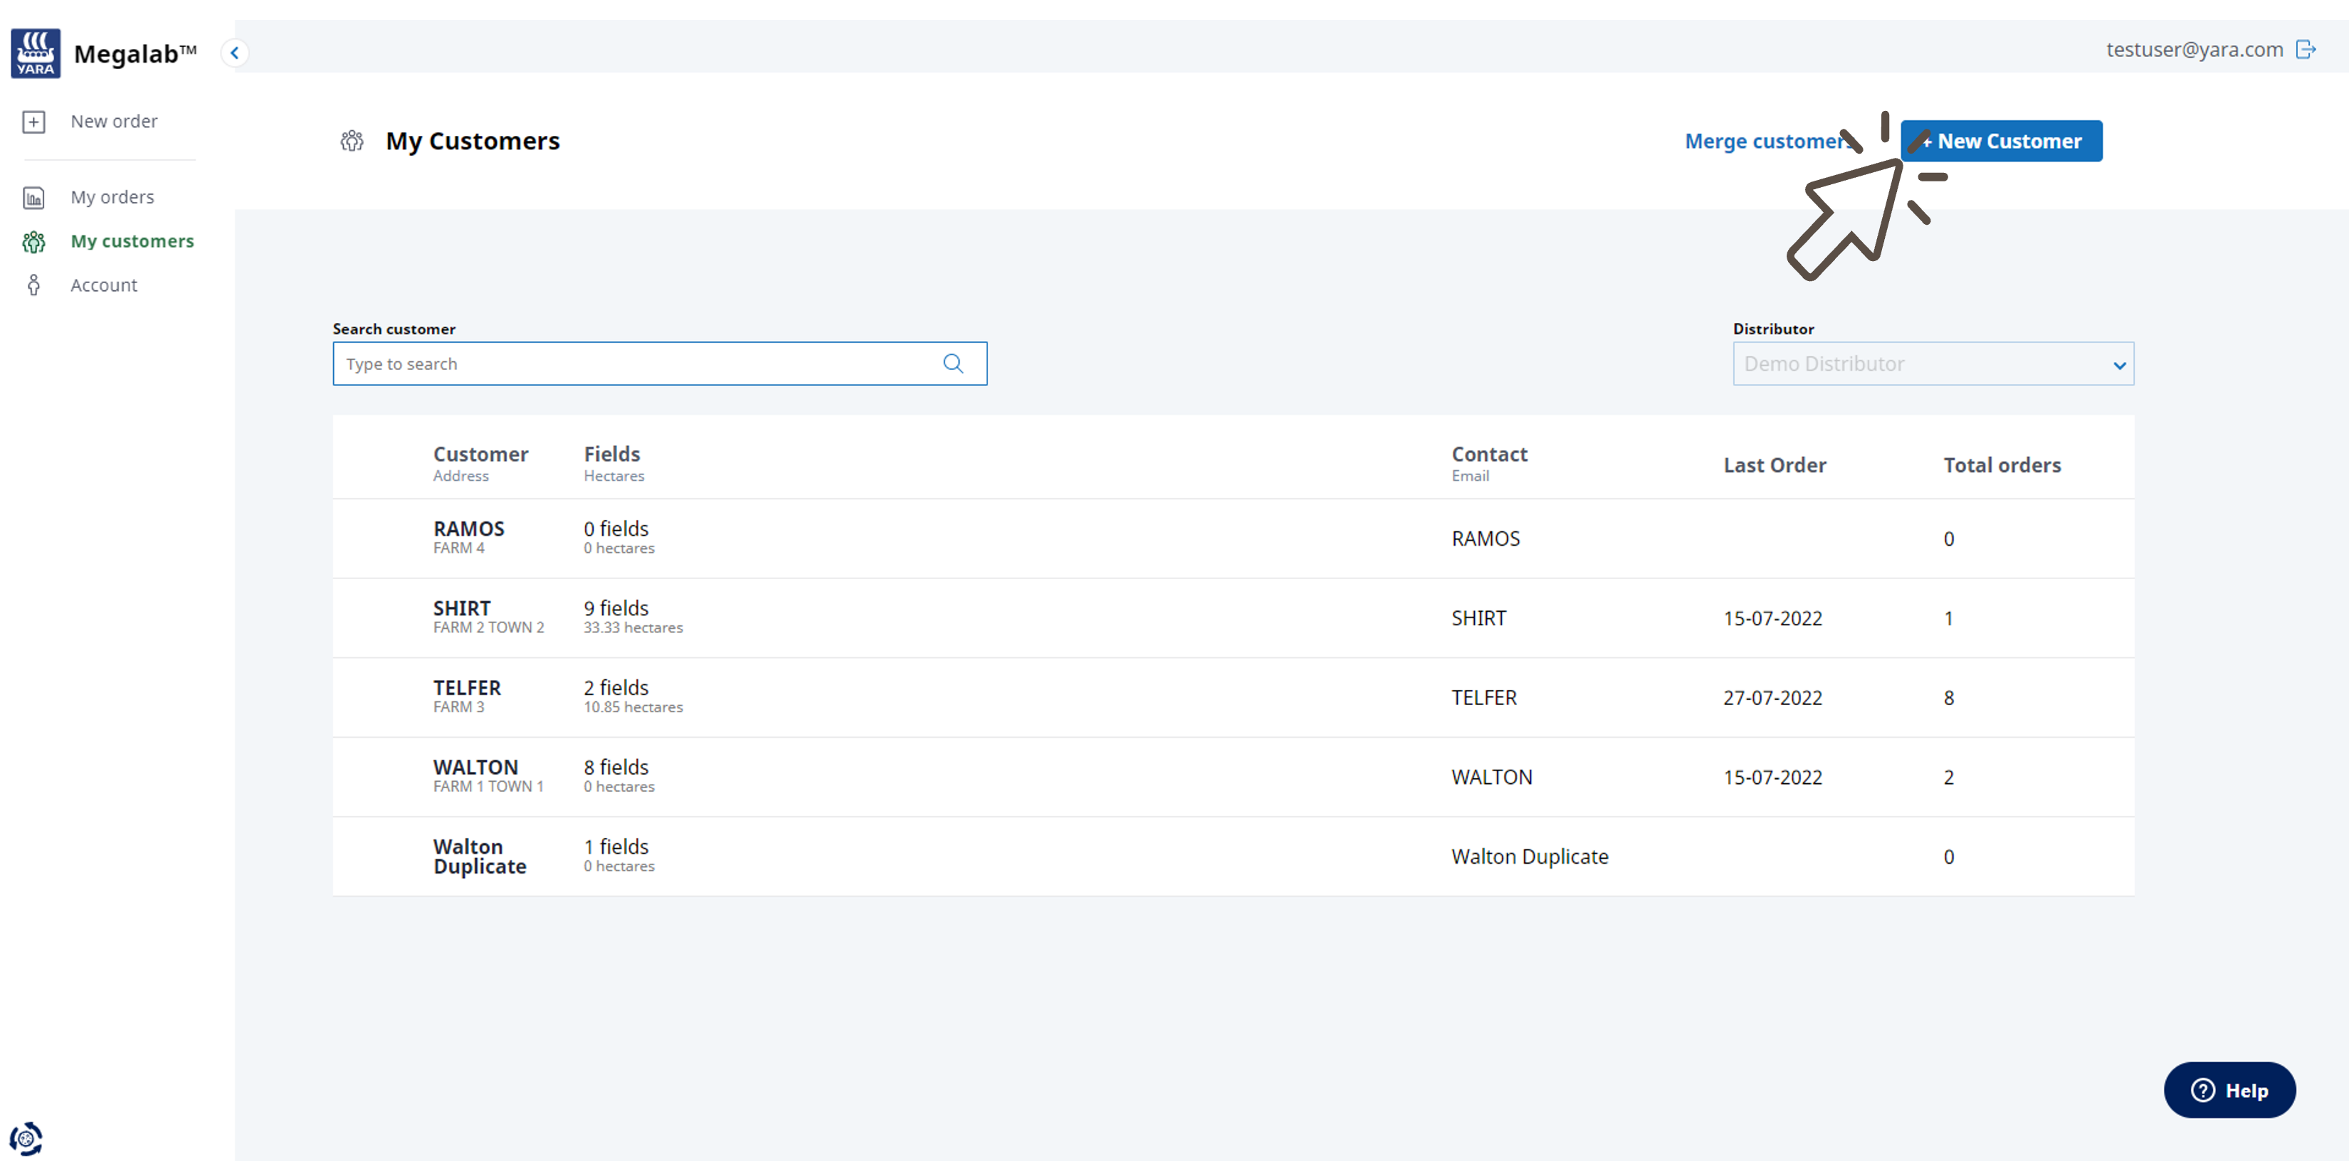Open the TELFER customer row
2349x1161 pixels.
coord(467,688)
